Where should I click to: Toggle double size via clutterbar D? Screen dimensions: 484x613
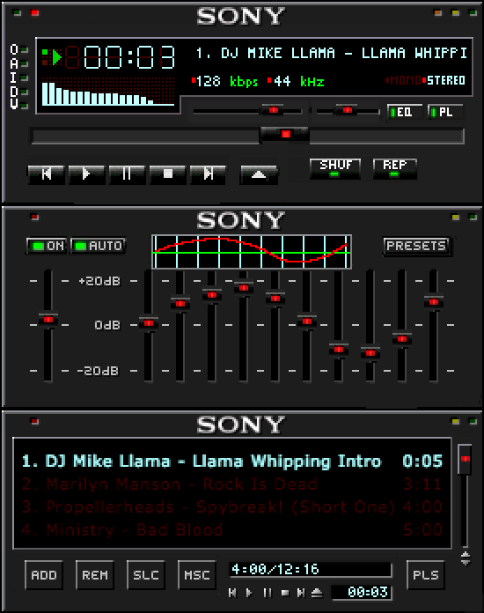pyautogui.click(x=14, y=92)
